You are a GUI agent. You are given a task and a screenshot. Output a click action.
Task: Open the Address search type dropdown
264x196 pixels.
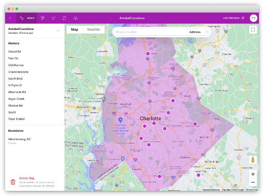coord(198,32)
